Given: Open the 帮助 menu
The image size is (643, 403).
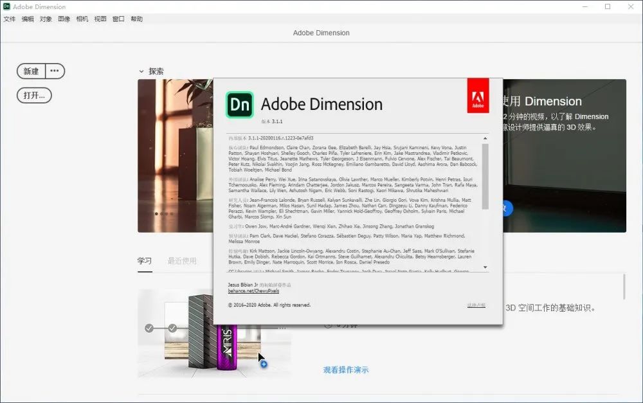Looking at the screenshot, I should (x=136, y=19).
